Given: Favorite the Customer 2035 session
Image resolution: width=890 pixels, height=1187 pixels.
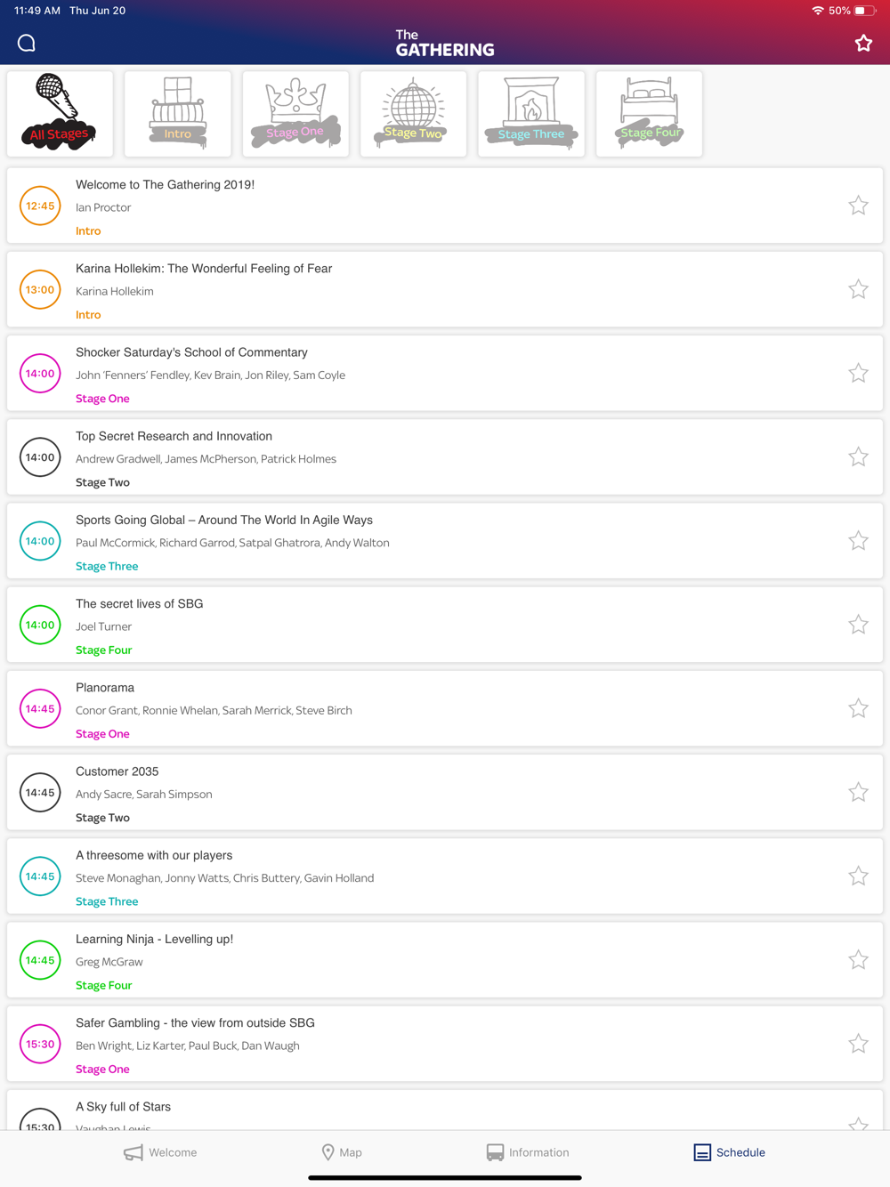Looking at the screenshot, I should [858, 792].
